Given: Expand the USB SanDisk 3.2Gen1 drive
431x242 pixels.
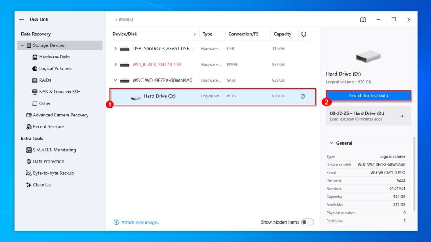Looking at the screenshot, I should (116, 48).
